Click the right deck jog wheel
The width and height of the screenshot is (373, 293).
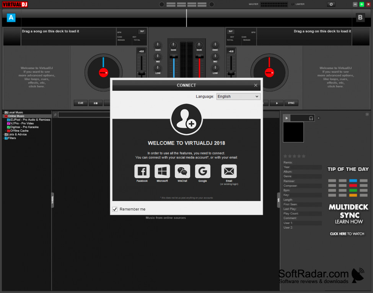[x=269, y=72]
